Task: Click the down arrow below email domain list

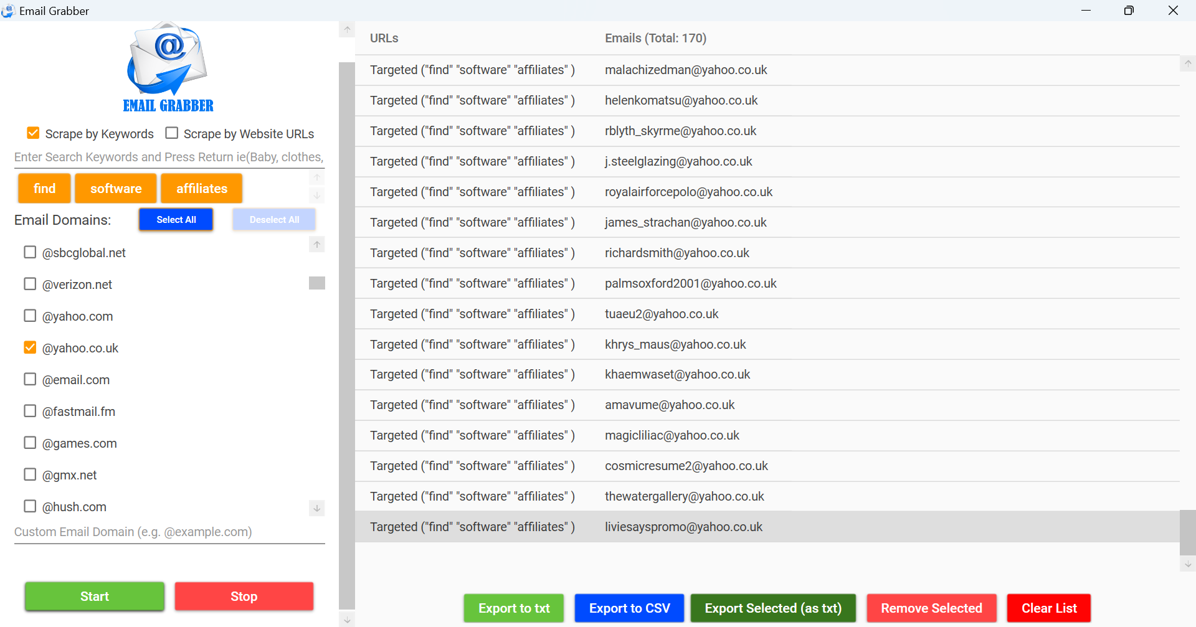Action: tap(317, 508)
